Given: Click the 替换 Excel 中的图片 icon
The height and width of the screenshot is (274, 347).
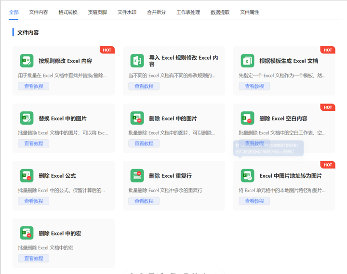Looking at the screenshot, I should click(27, 118).
